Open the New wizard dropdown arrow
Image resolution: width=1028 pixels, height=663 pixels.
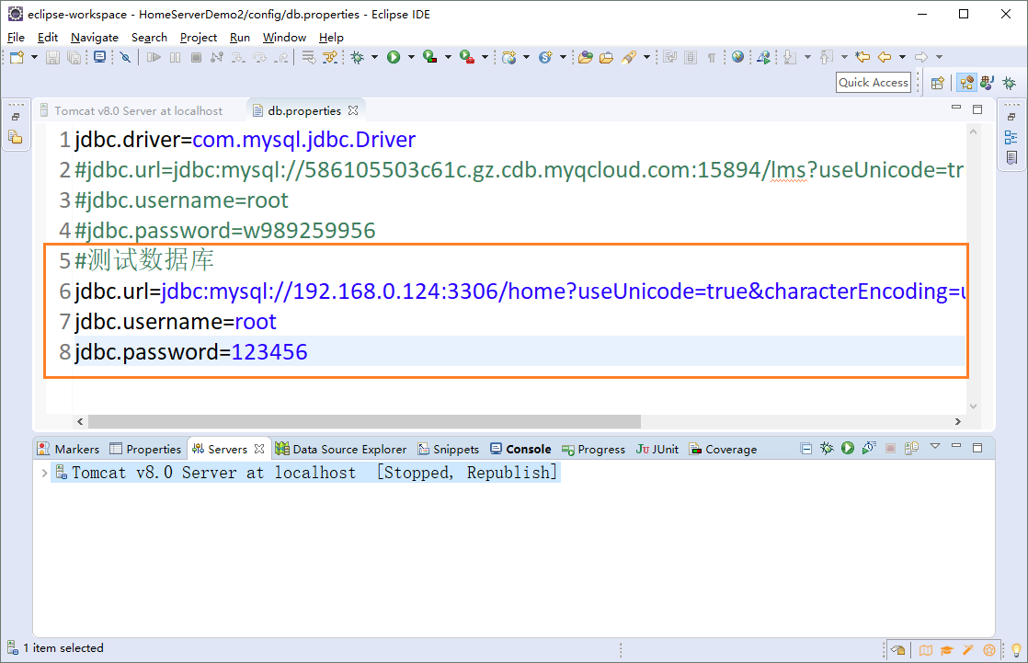[34, 57]
